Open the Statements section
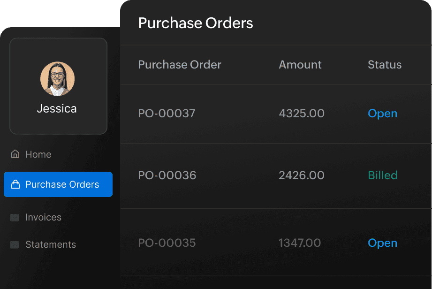This screenshot has height=289, width=432. (50, 244)
